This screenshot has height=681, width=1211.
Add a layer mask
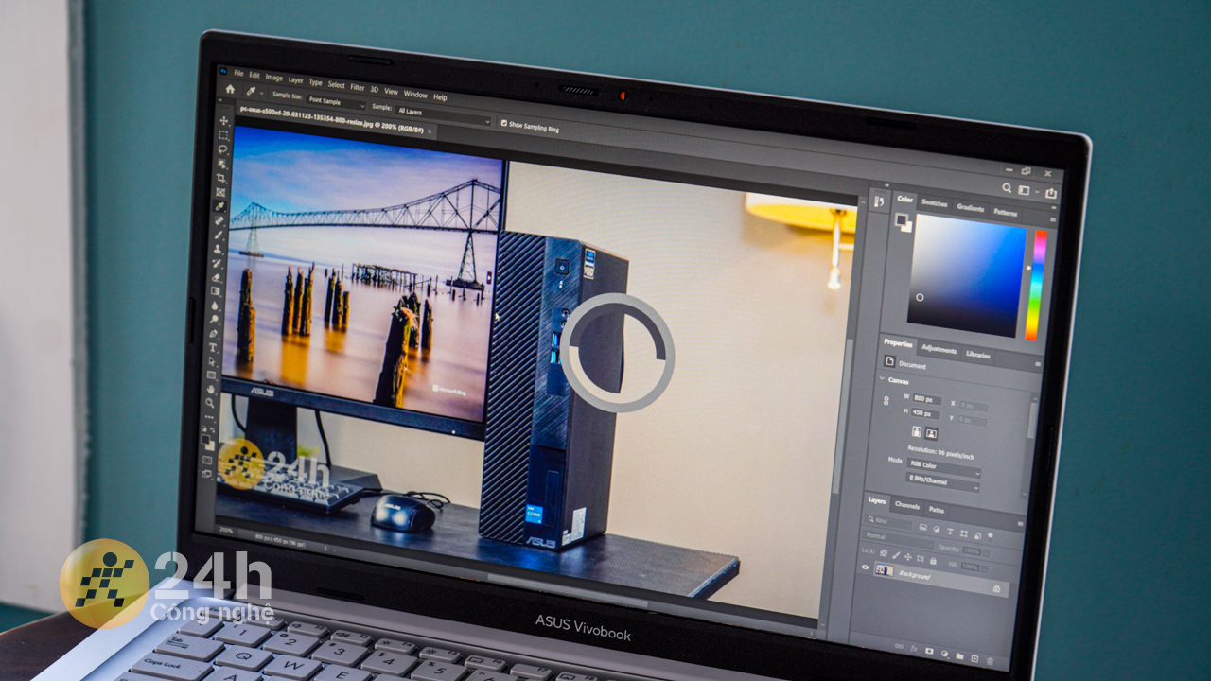[x=929, y=651]
